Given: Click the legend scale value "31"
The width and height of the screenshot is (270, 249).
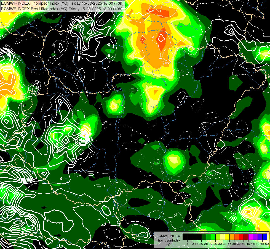Looking at the screenshot, I should point(225,244).
